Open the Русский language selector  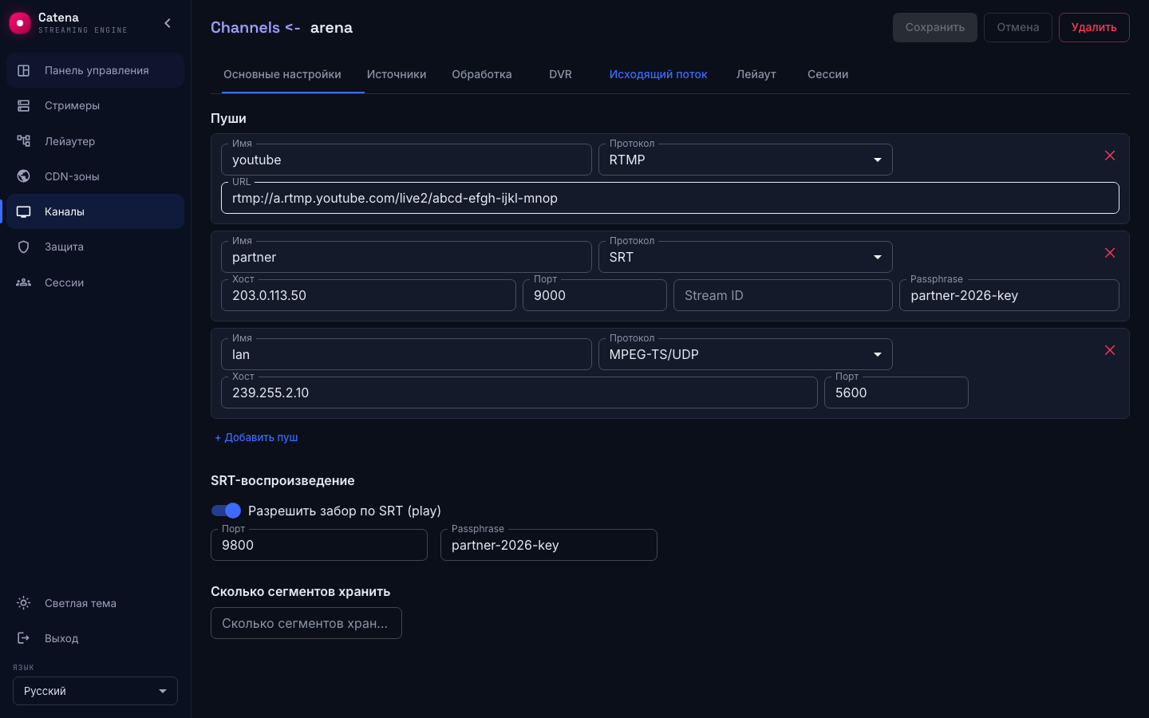tap(95, 691)
